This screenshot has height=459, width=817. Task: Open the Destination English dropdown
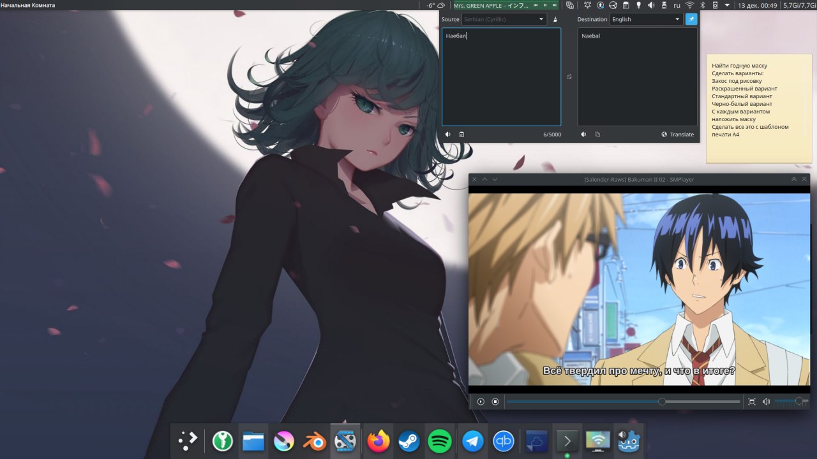click(x=646, y=19)
